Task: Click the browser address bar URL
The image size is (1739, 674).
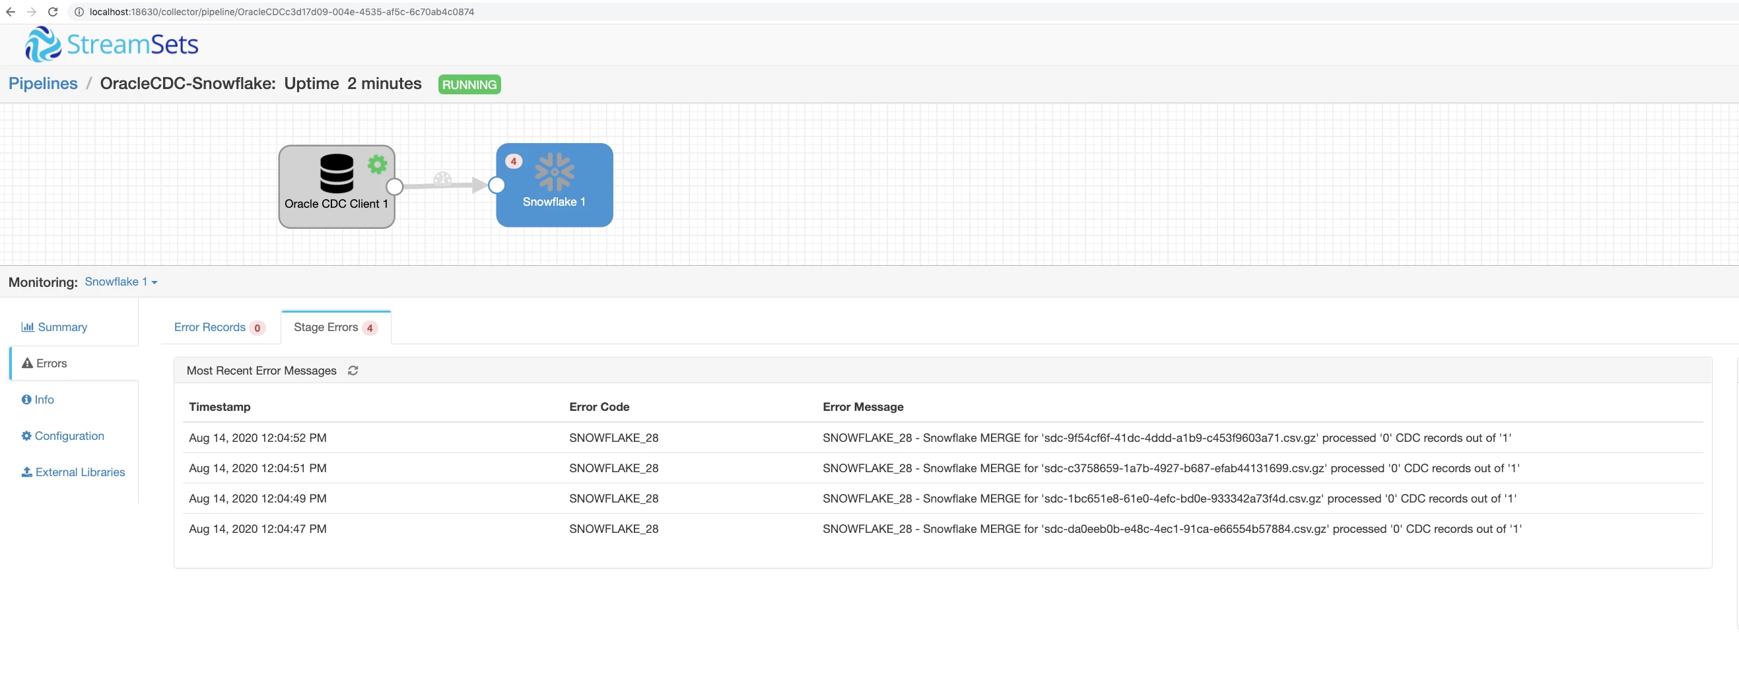Action: tap(281, 11)
